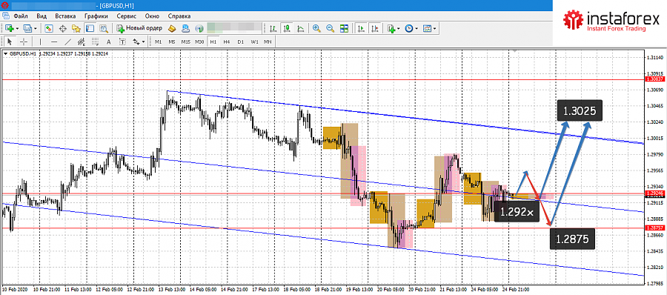Screen dimensions: 667x295
Task: Select the vertical line drawing tool
Action: tap(41, 42)
